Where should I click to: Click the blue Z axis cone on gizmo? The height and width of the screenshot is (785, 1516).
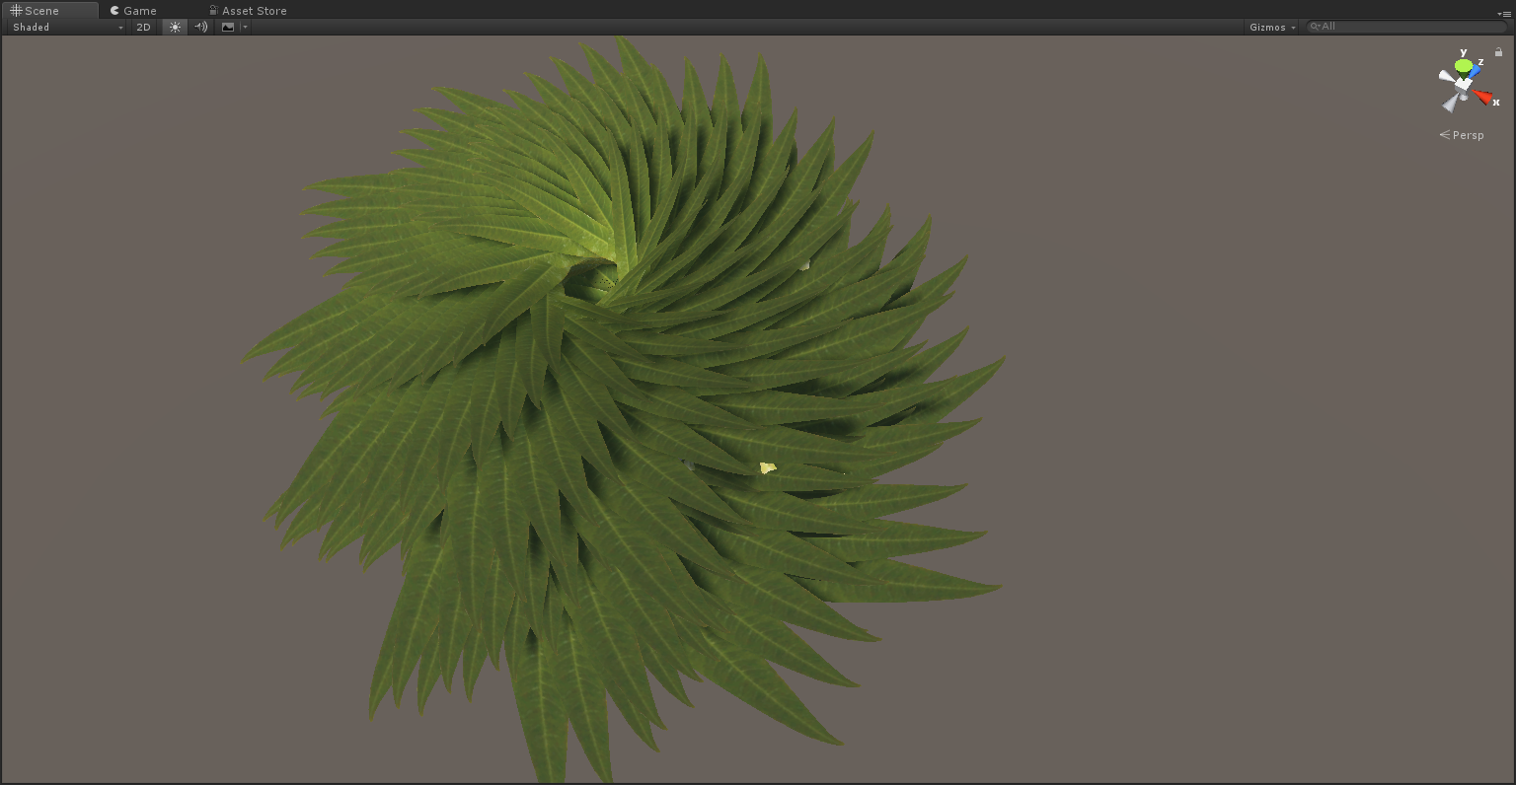pos(1475,72)
